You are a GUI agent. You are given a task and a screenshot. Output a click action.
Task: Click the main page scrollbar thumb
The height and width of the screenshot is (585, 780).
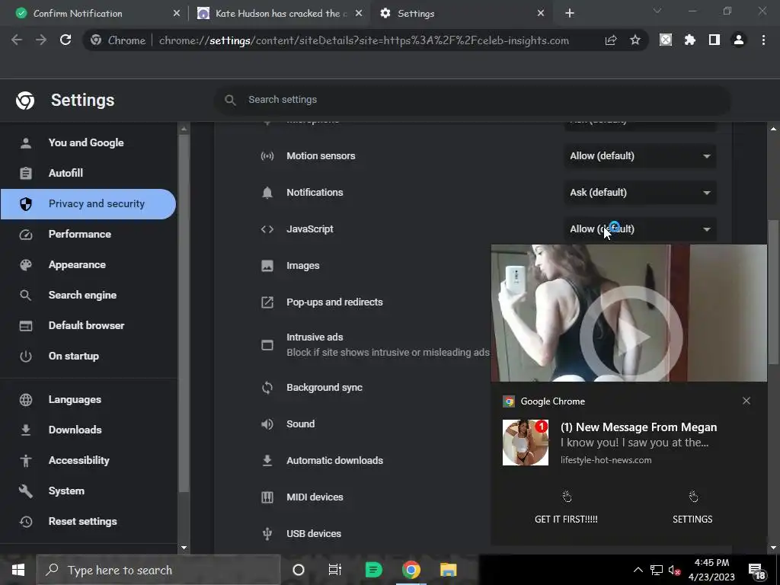(773, 292)
